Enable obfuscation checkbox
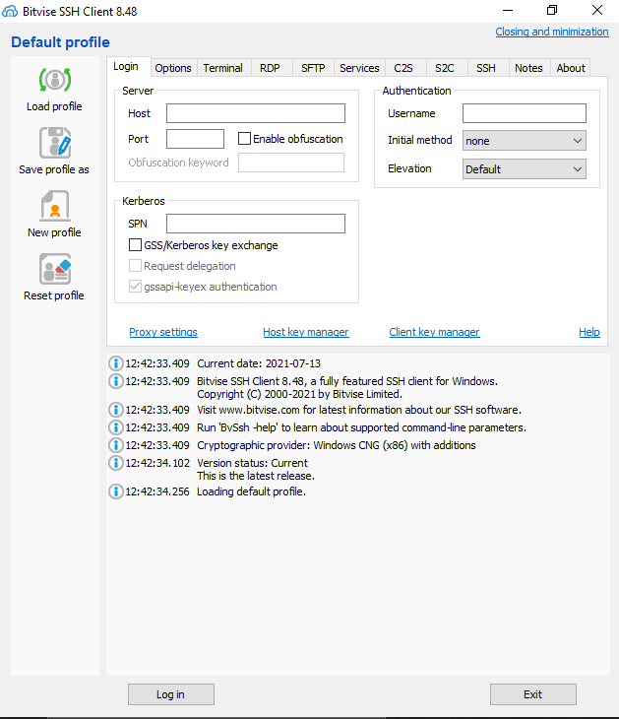The height and width of the screenshot is (719, 619). coord(244,139)
